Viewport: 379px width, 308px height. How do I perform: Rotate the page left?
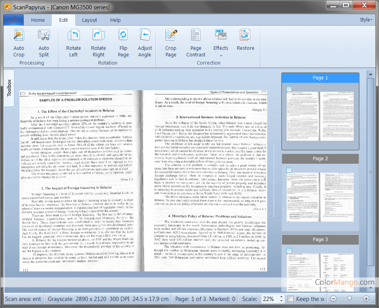point(73,36)
